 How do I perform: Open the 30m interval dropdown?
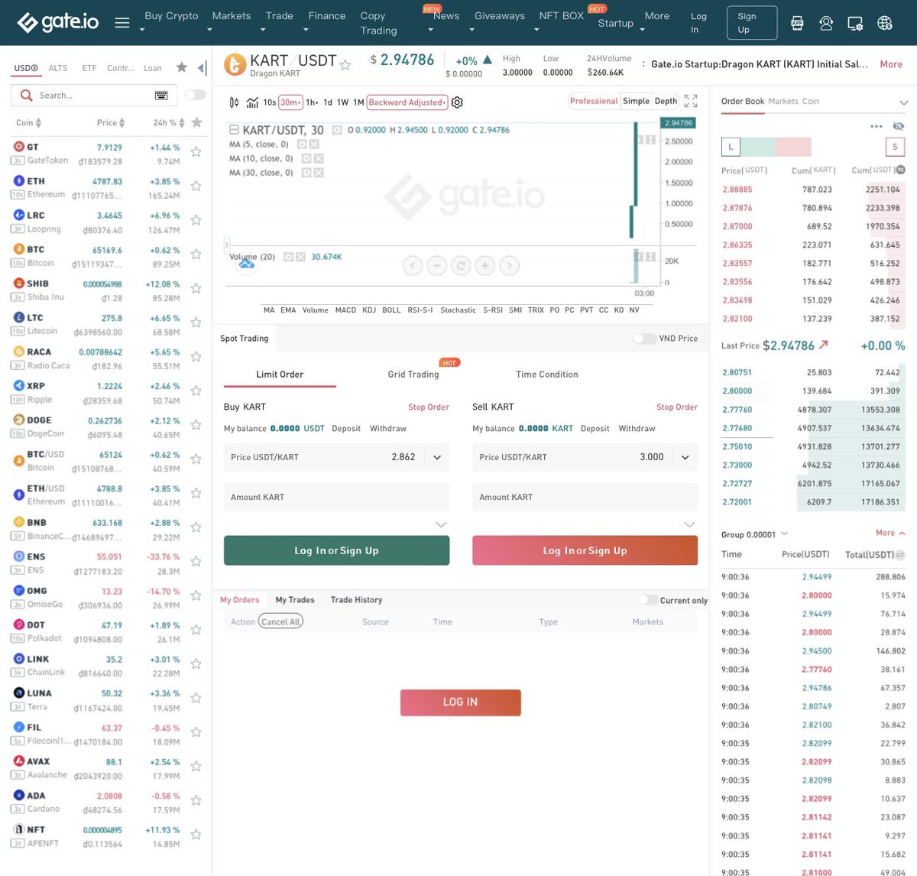[290, 102]
